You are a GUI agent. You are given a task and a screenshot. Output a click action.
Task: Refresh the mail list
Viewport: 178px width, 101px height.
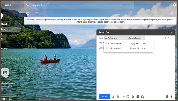[x=37, y=13]
